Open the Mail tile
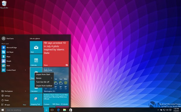Screen dimensions: 181x112 (36, 47)
